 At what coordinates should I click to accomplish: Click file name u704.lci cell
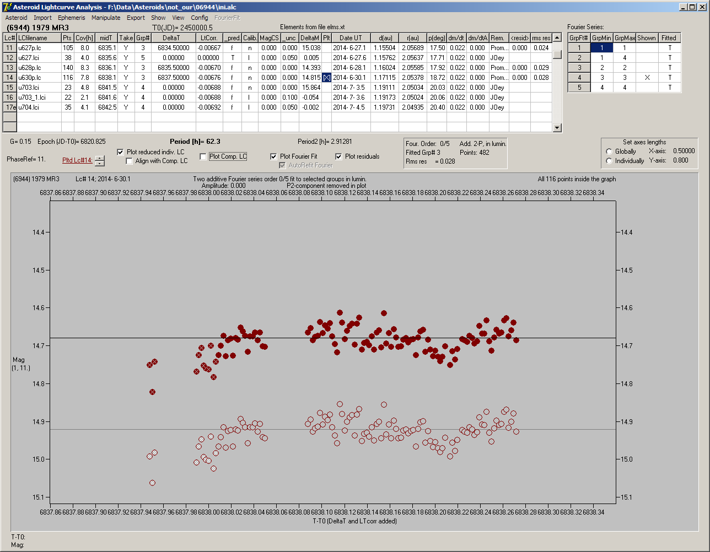39,107
